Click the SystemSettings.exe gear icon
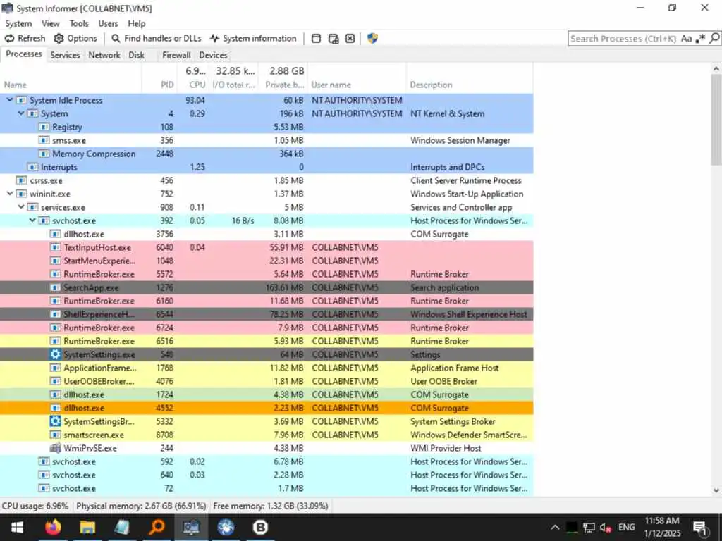Viewport: 722px width, 541px height. (55, 354)
